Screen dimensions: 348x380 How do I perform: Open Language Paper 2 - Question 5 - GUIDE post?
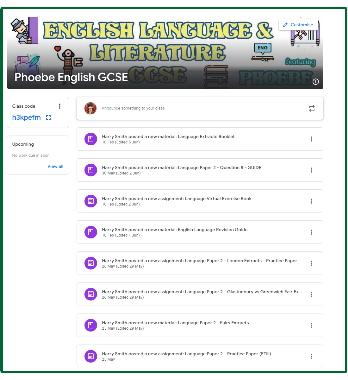[200, 170]
